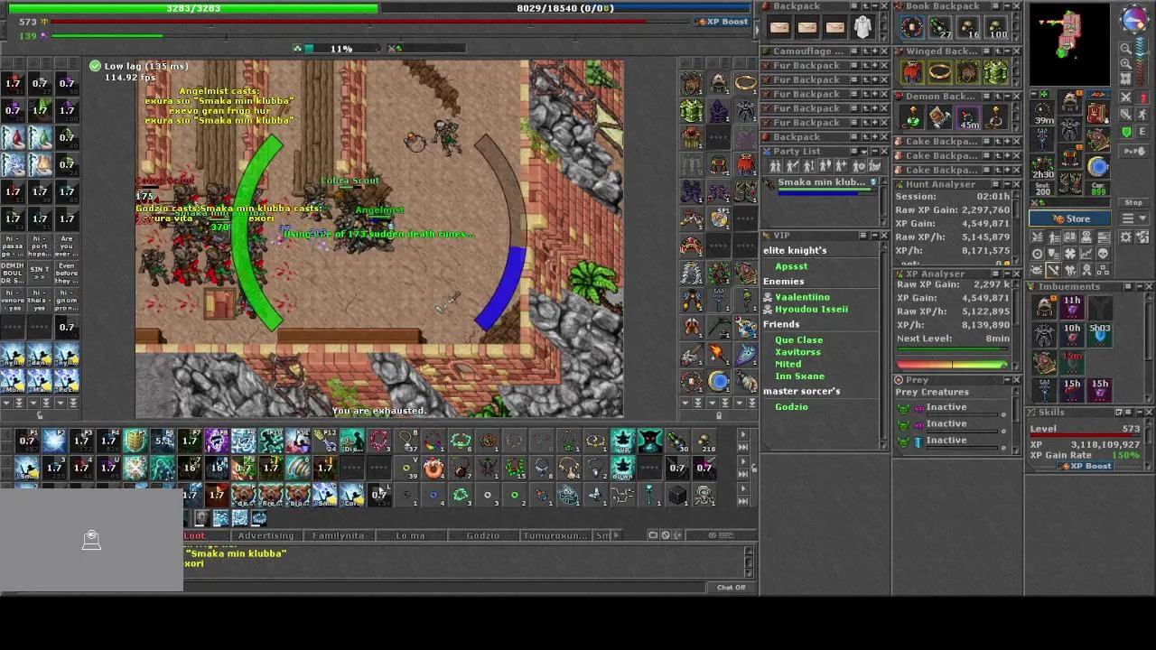Switch to the Advertising chat tab
Viewport: 1156px width, 650px height.
coord(266,535)
